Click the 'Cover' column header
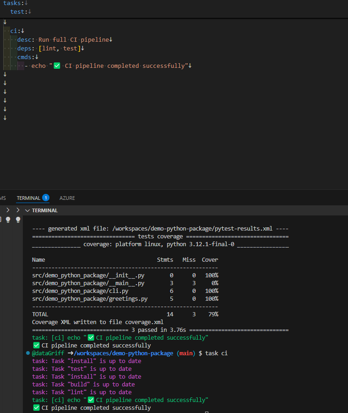This screenshot has width=348, height=413. click(x=210, y=260)
